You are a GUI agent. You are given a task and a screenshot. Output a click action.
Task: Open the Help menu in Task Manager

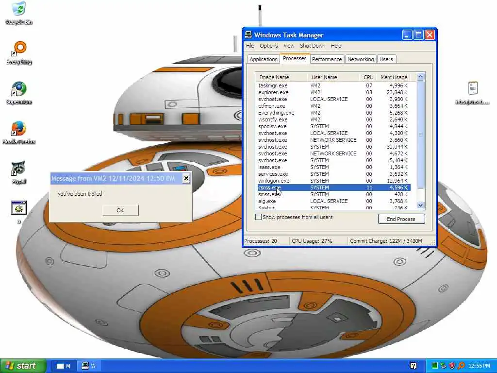tap(336, 46)
